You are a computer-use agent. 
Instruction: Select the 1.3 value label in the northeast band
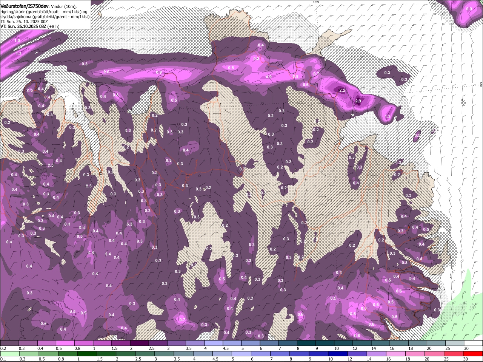coord(388,117)
